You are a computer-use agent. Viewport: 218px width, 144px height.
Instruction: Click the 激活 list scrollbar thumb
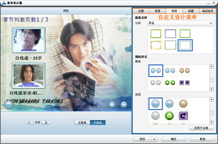pyautogui.click(x=211, y=80)
